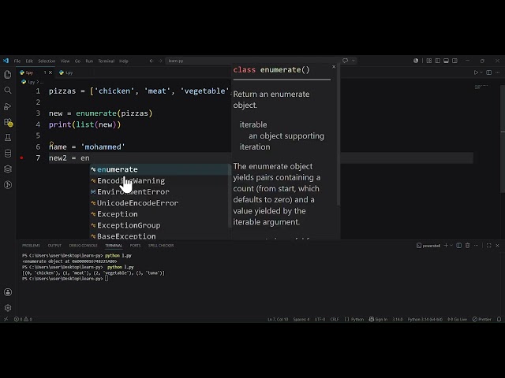Change indentation via Spaces: 4
Screen dimensions: 505x378
point(301,319)
